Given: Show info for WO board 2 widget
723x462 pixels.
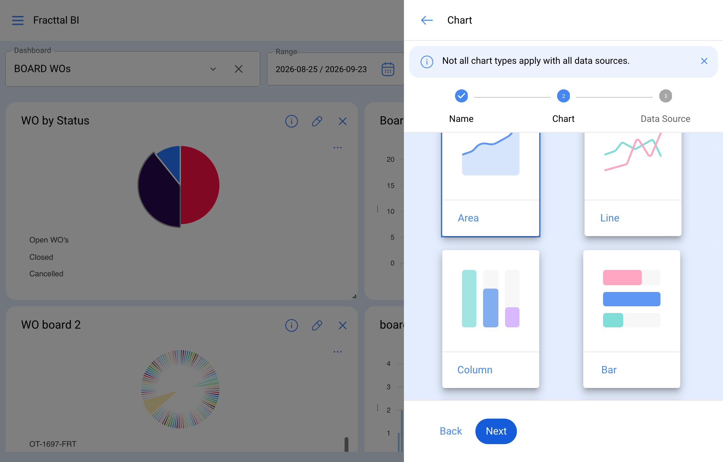Looking at the screenshot, I should (292, 325).
